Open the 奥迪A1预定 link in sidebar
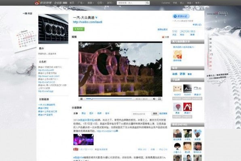The width and height of the screenshot is (241, 161). coord(43,108)
